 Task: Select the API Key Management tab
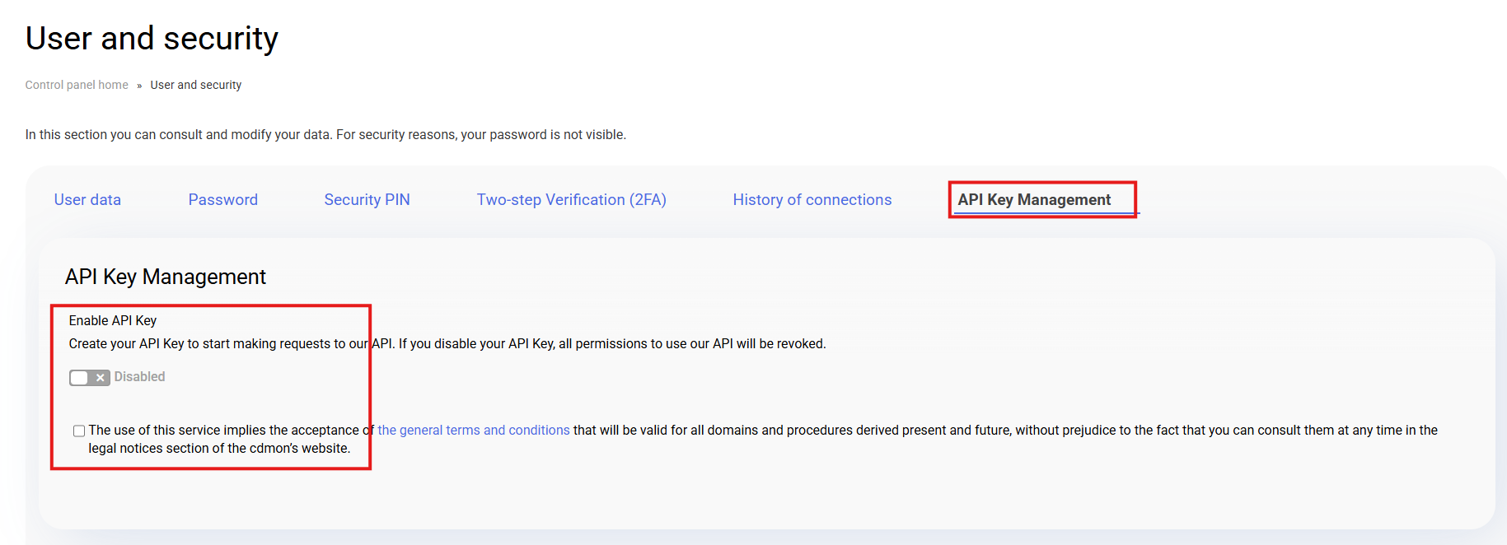pyautogui.click(x=1033, y=200)
